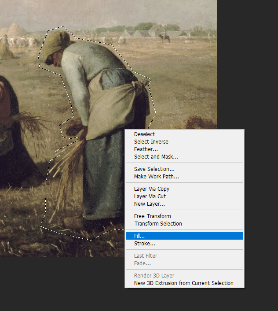Viewport: 278px width, 311px height.
Task: Select the Free Transform entry
Action: [184, 216]
